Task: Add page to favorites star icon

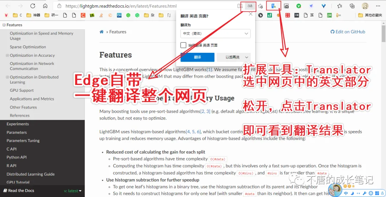Action: pos(261,6)
